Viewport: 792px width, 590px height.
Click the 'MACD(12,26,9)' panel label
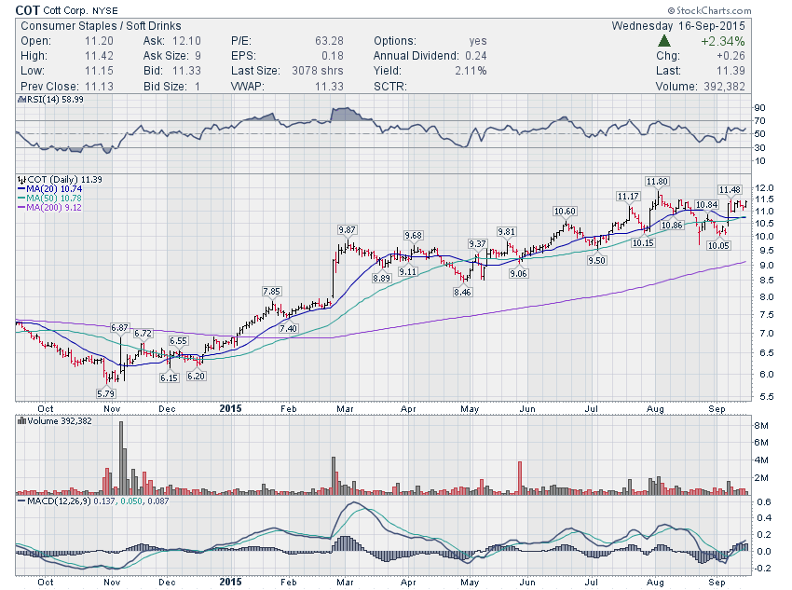pyautogui.click(x=60, y=501)
